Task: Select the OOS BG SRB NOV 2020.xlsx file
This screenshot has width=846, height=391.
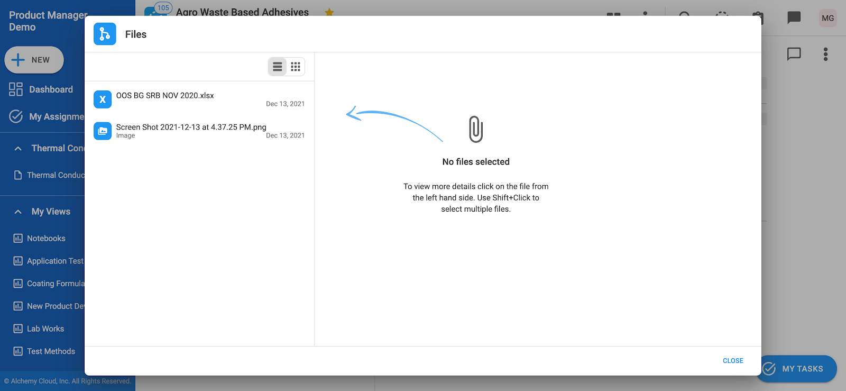Action: coord(199,99)
